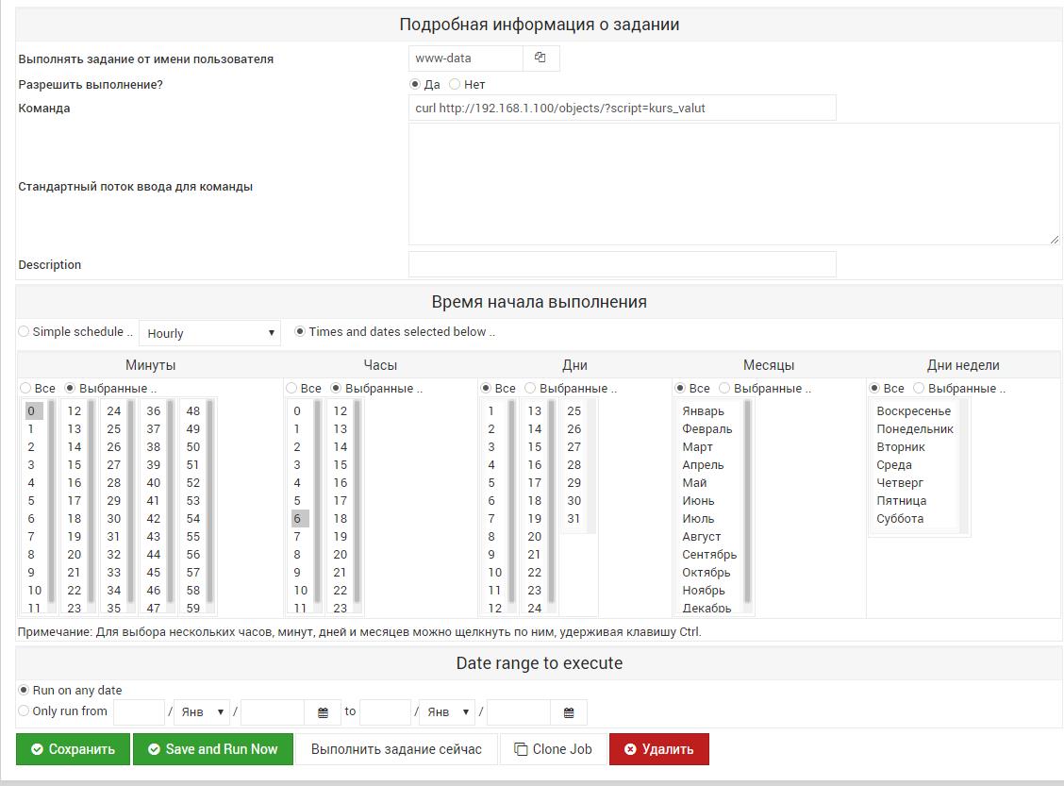Select "Выбранные" radio under Дни
This screenshot has width=1064, height=786.
click(530, 388)
